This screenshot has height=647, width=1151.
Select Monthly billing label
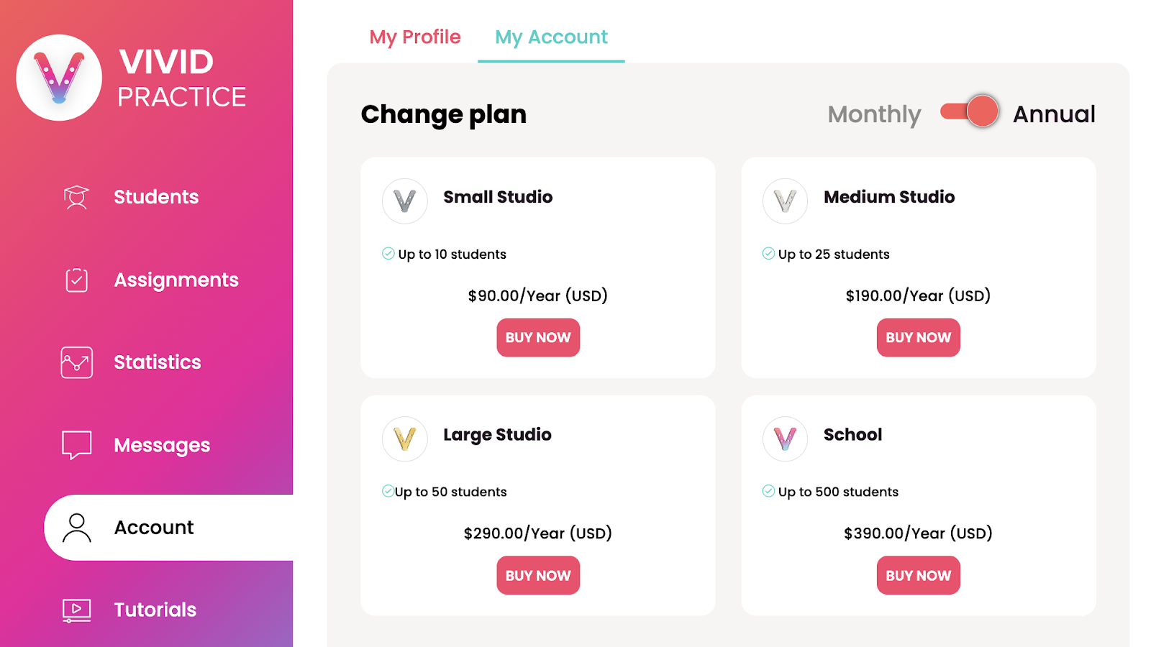(x=874, y=114)
